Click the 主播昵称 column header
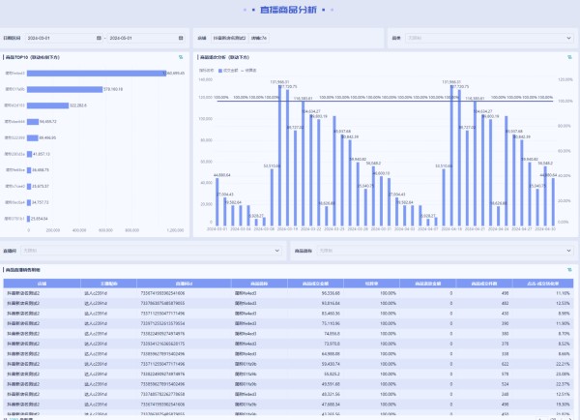Screen dimensions: 580x420 pos(95,284)
